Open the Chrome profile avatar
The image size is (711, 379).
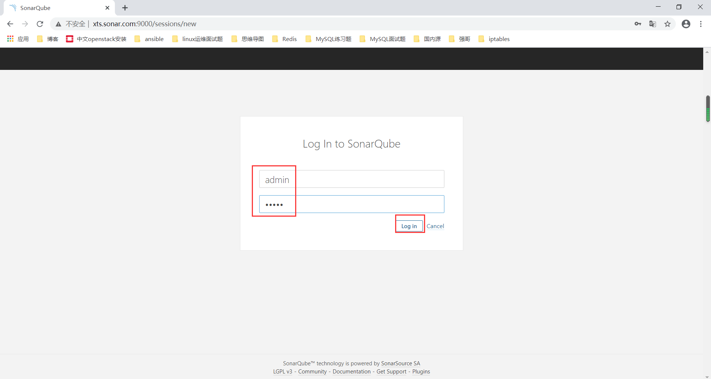click(x=686, y=24)
